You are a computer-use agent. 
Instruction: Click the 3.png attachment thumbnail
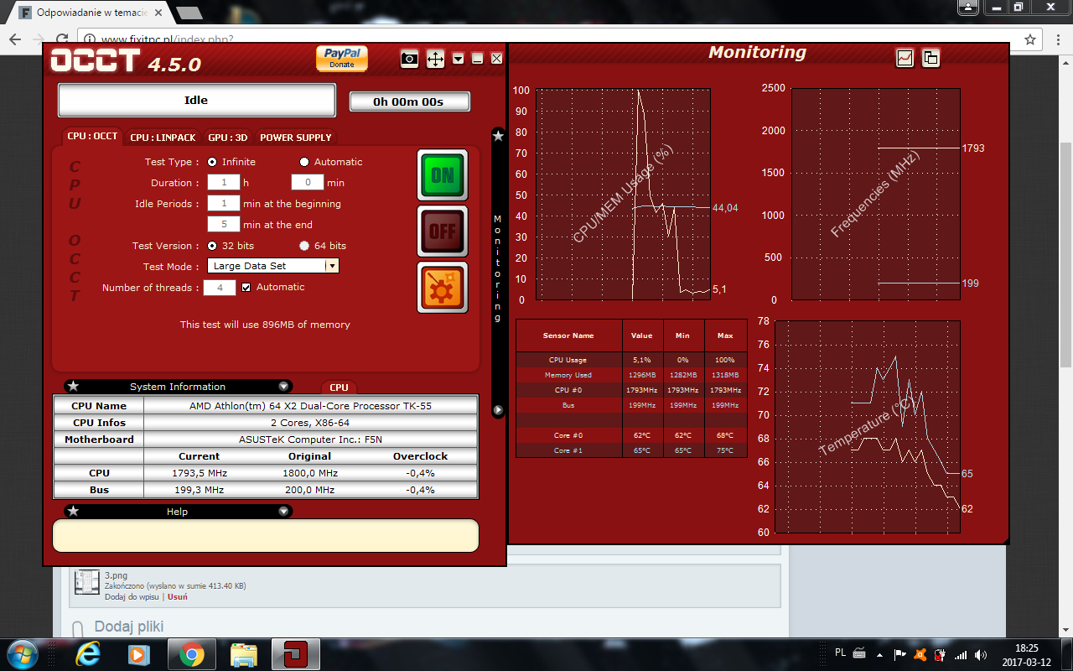pyautogui.click(x=87, y=583)
